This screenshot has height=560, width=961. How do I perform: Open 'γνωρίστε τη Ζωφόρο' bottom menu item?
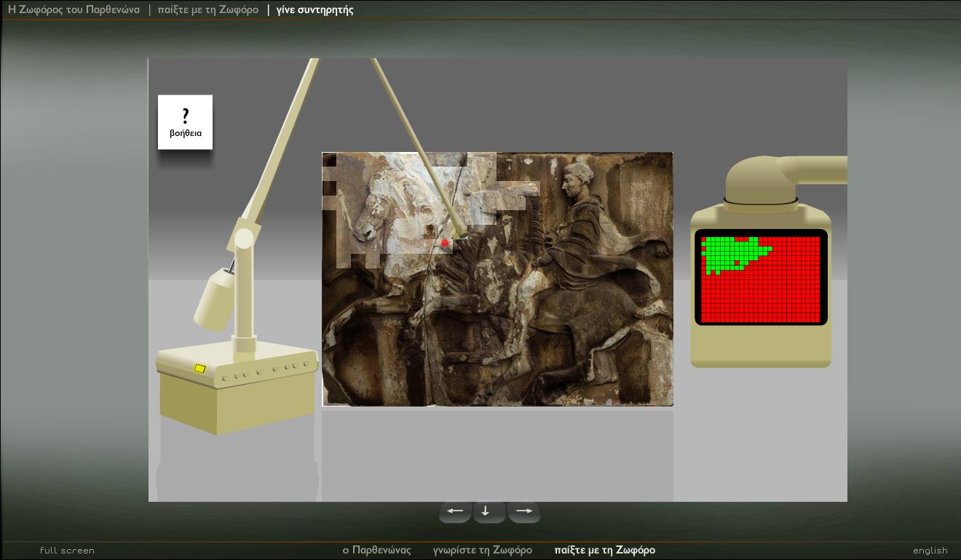[x=483, y=550]
